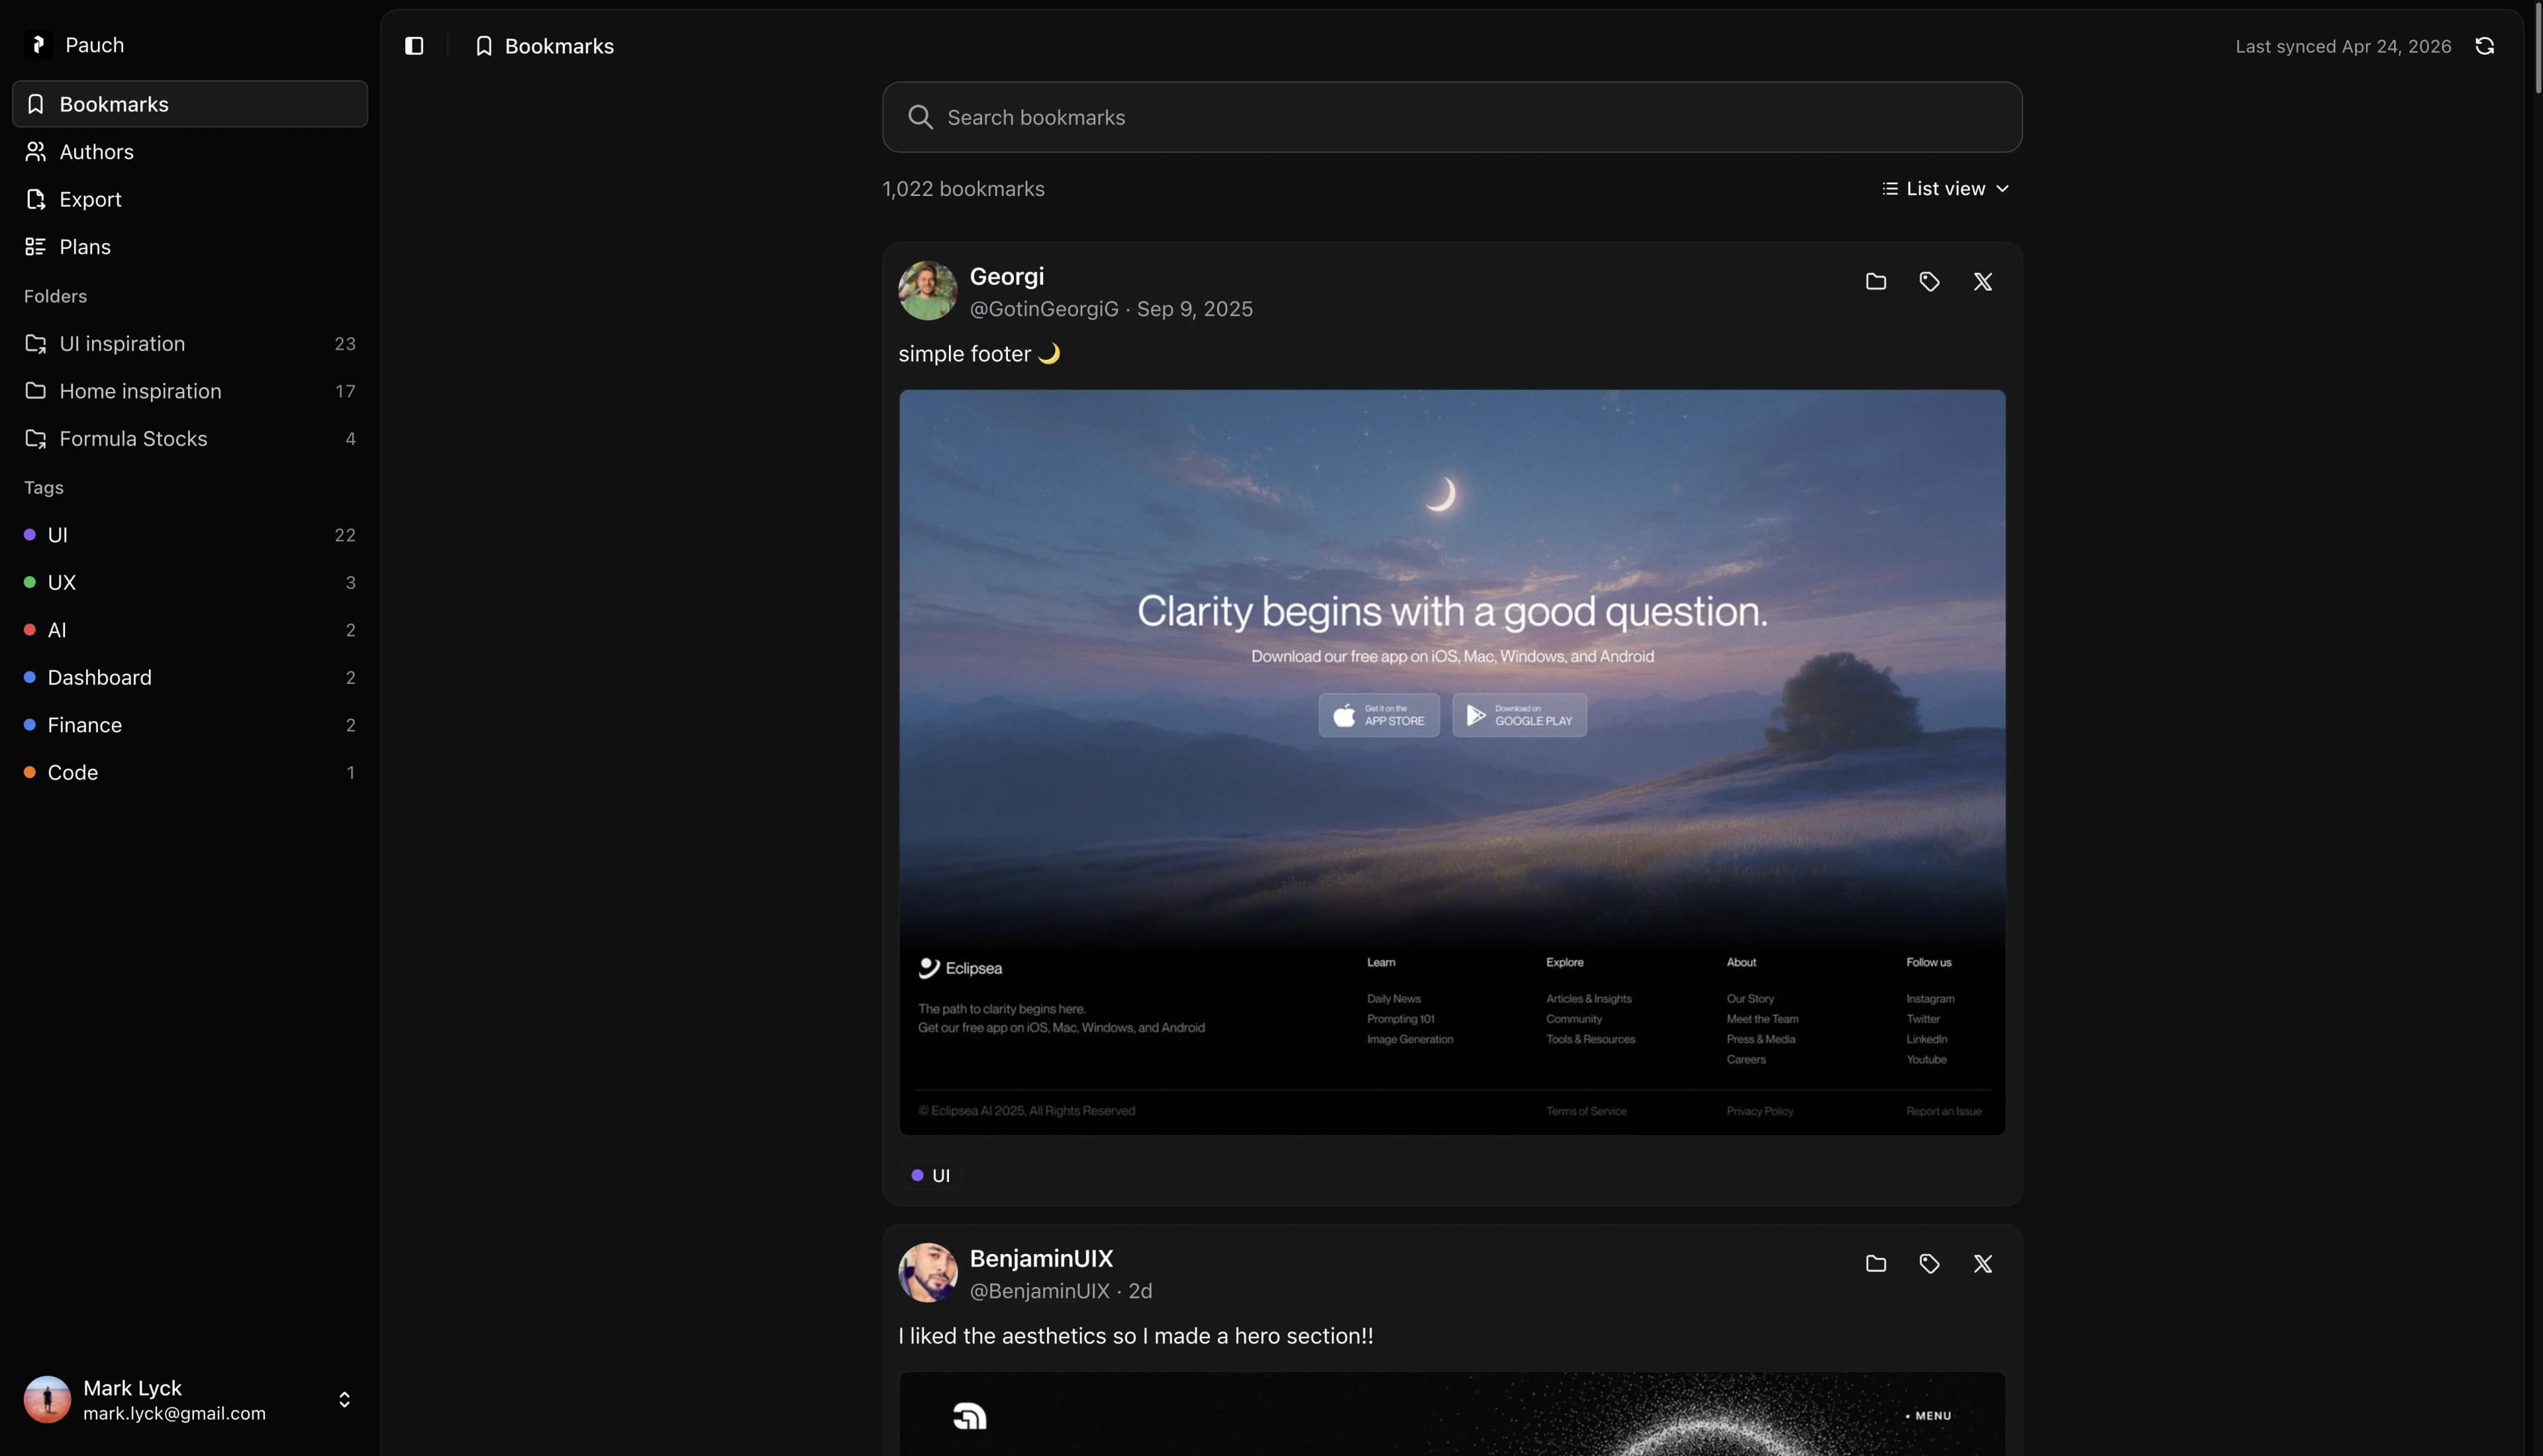Open Georgi's Eclipsea footer image
Screen dimensions: 2543x1456
click(1452, 762)
